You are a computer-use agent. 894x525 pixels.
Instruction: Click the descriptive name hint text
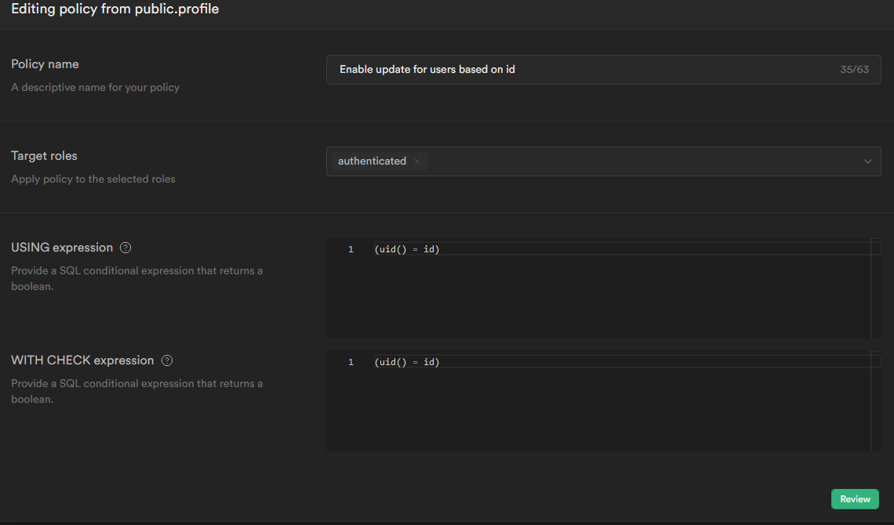tap(95, 88)
